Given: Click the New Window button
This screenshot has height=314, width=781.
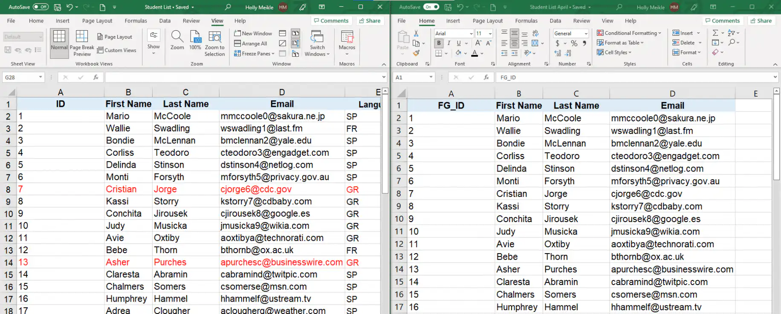Looking at the screenshot, I should [253, 33].
